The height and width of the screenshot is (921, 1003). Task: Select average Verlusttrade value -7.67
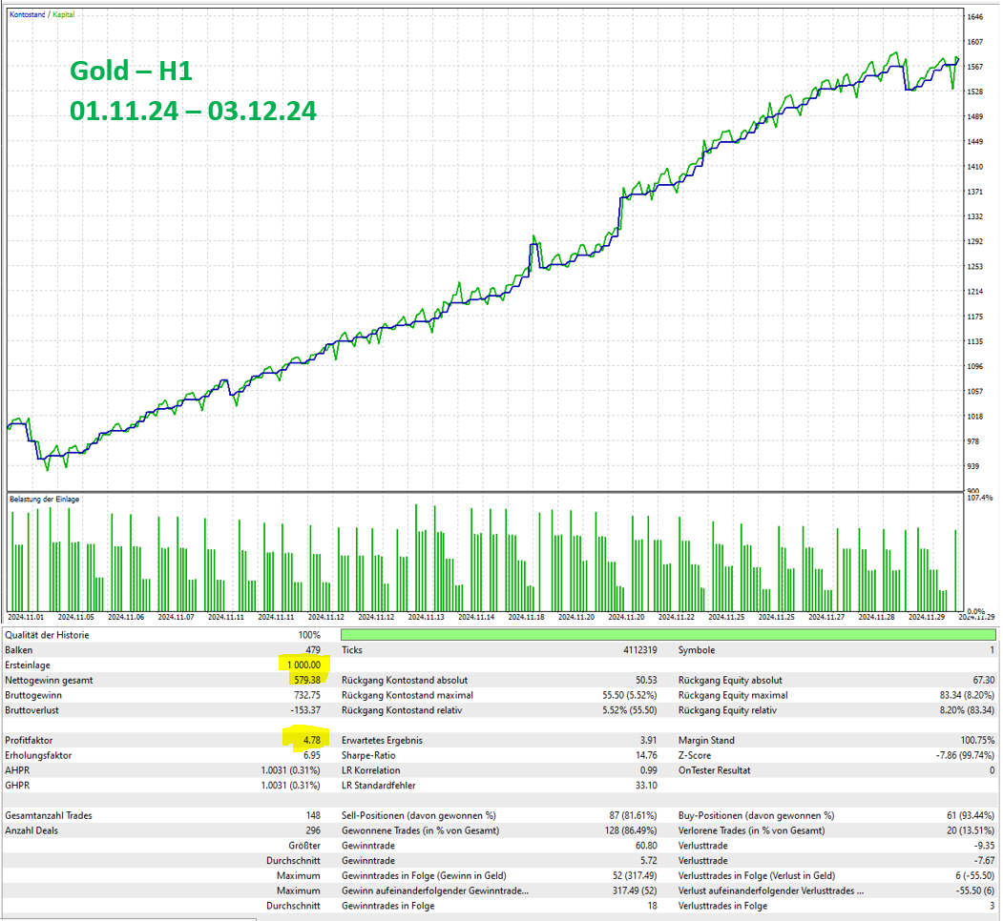[x=985, y=861]
